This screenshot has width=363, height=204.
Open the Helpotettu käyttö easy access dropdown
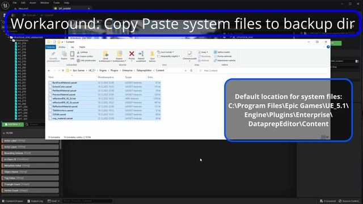168,56
